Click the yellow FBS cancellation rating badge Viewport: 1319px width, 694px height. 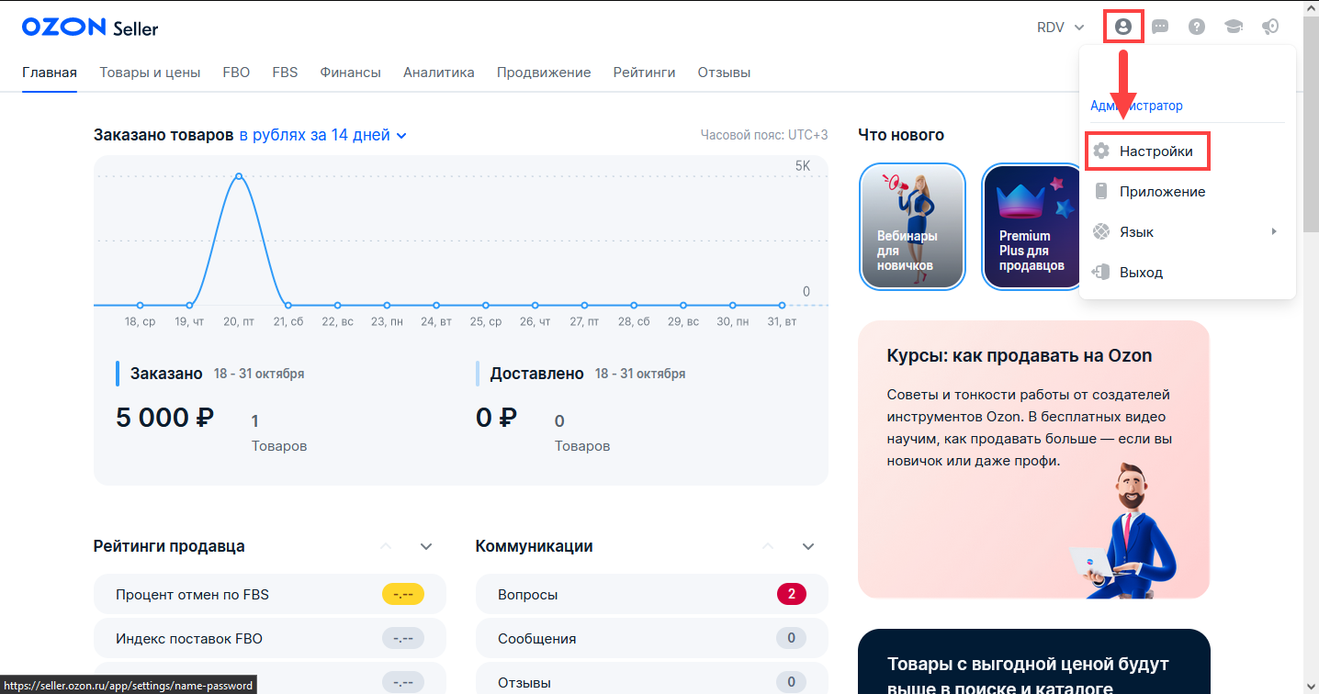pos(403,595)
